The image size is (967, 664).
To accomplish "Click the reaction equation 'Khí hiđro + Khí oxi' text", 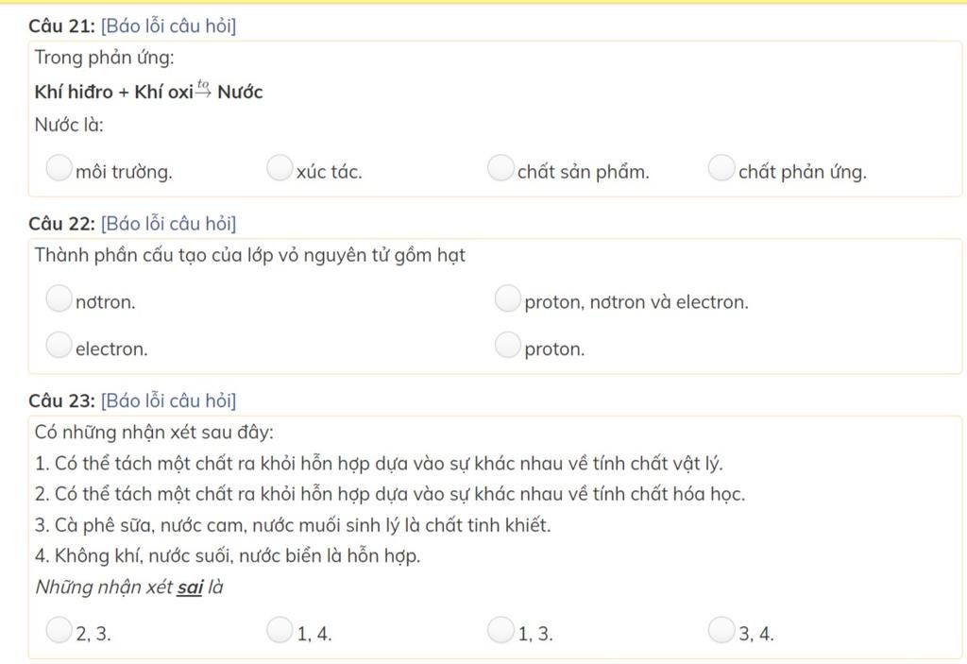I will tap(113, 93).
